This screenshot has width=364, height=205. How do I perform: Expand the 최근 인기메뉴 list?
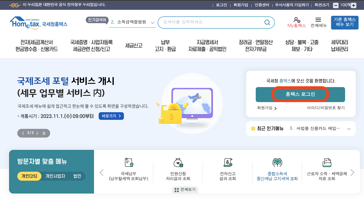pos(349,129)
